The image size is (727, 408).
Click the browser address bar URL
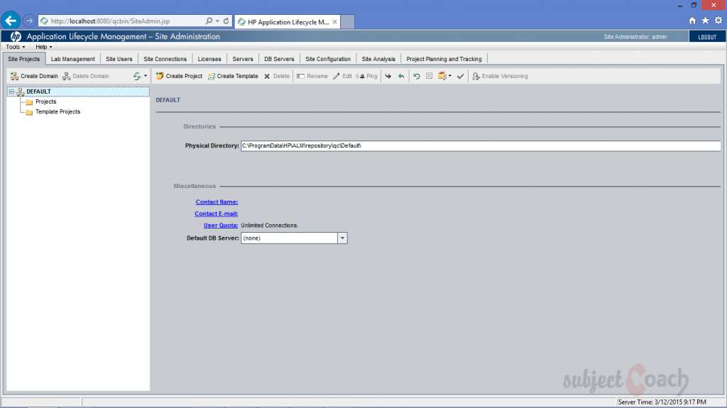click(x=110, y=21)
